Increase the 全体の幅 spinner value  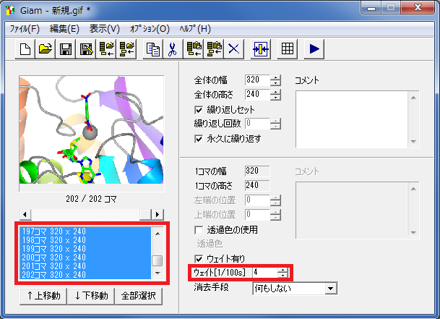(275, 77)
